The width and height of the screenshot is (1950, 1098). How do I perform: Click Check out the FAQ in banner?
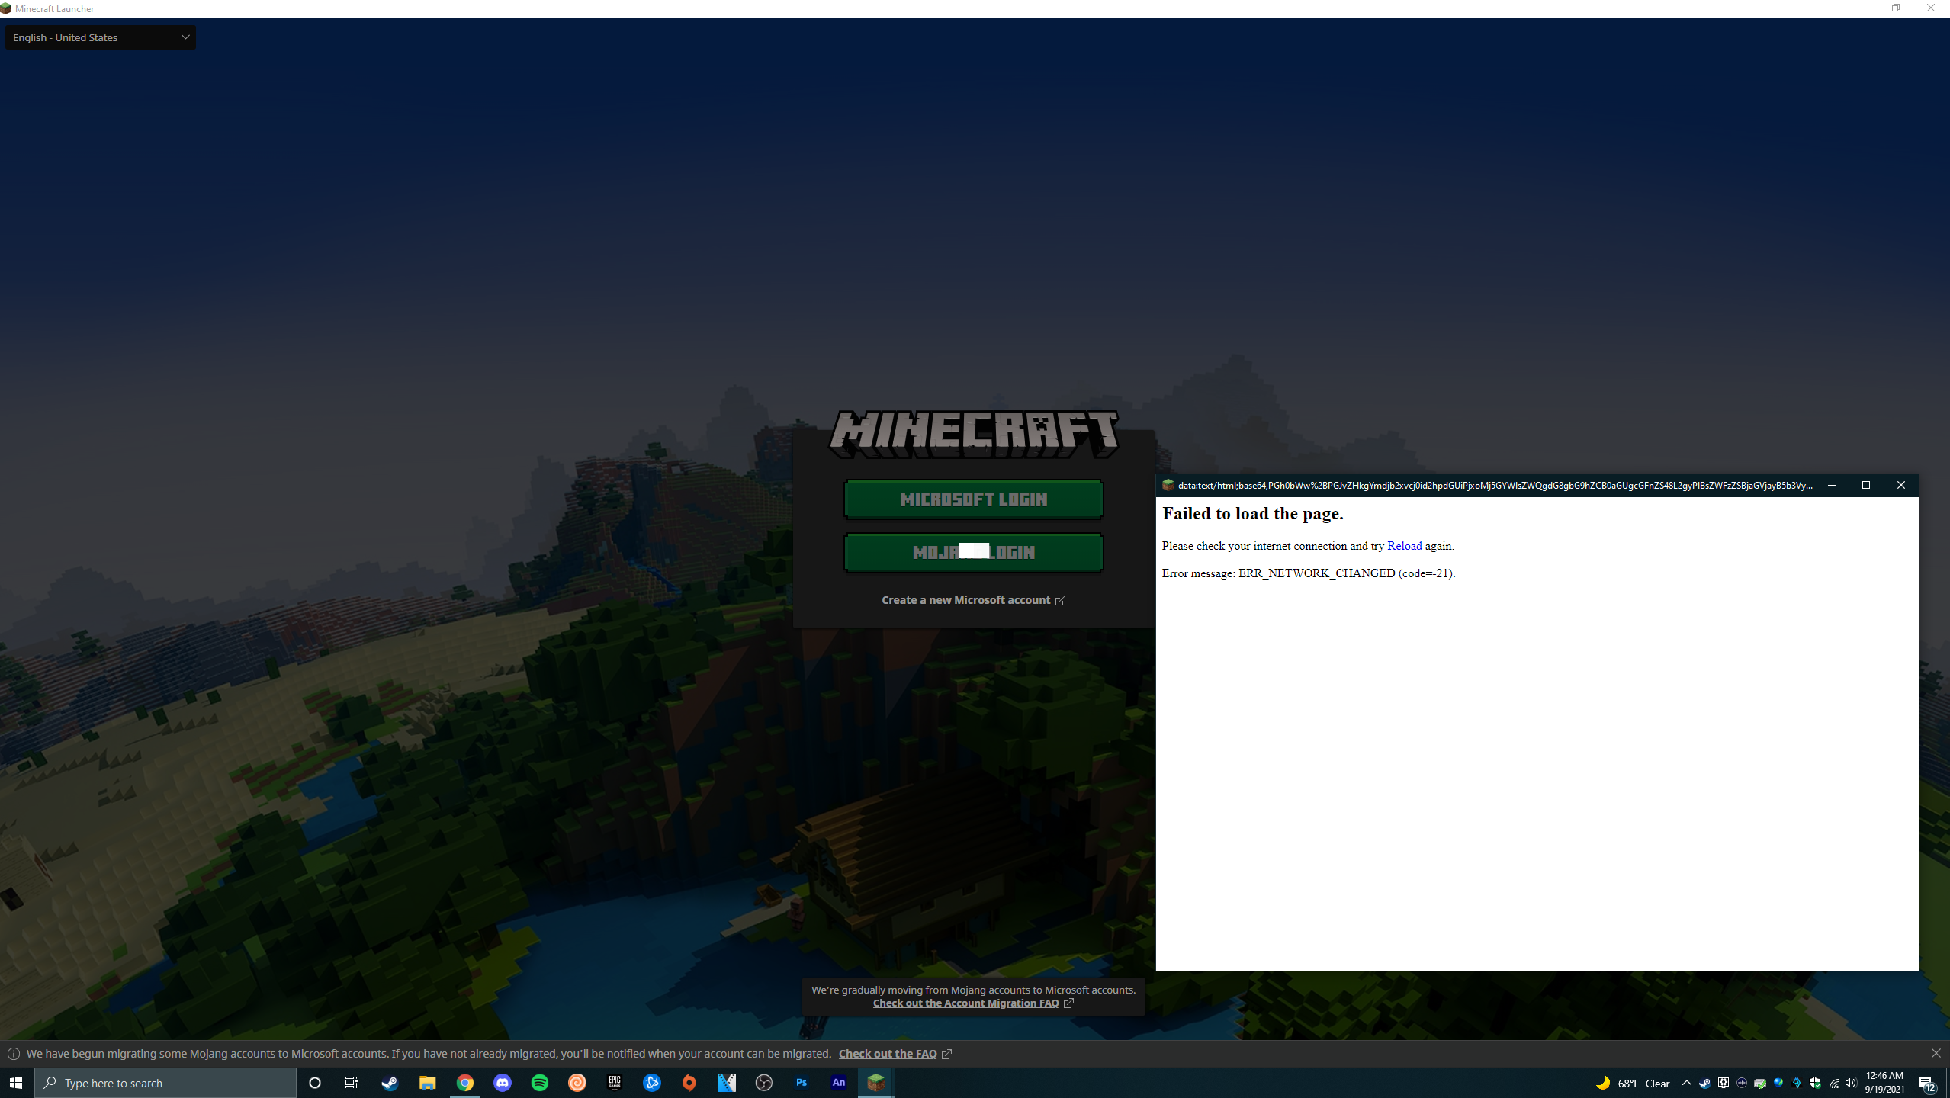click(888, 1054)
